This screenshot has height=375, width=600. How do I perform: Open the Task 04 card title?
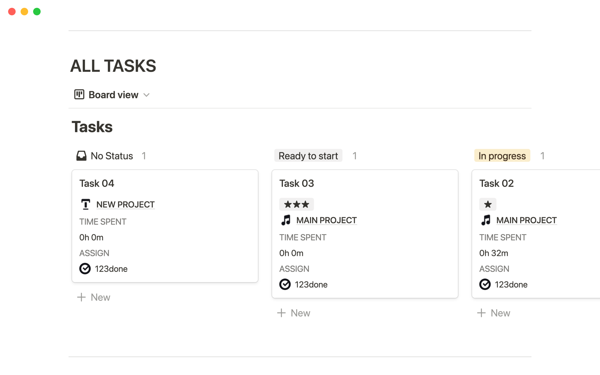pos(97,183)
